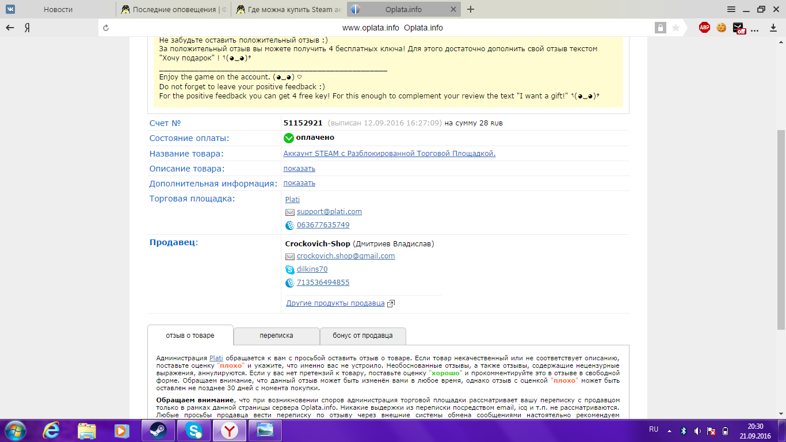This screenshot has height=442, width=786.
Task: Click the cookie extension icon
Action: 722,28
